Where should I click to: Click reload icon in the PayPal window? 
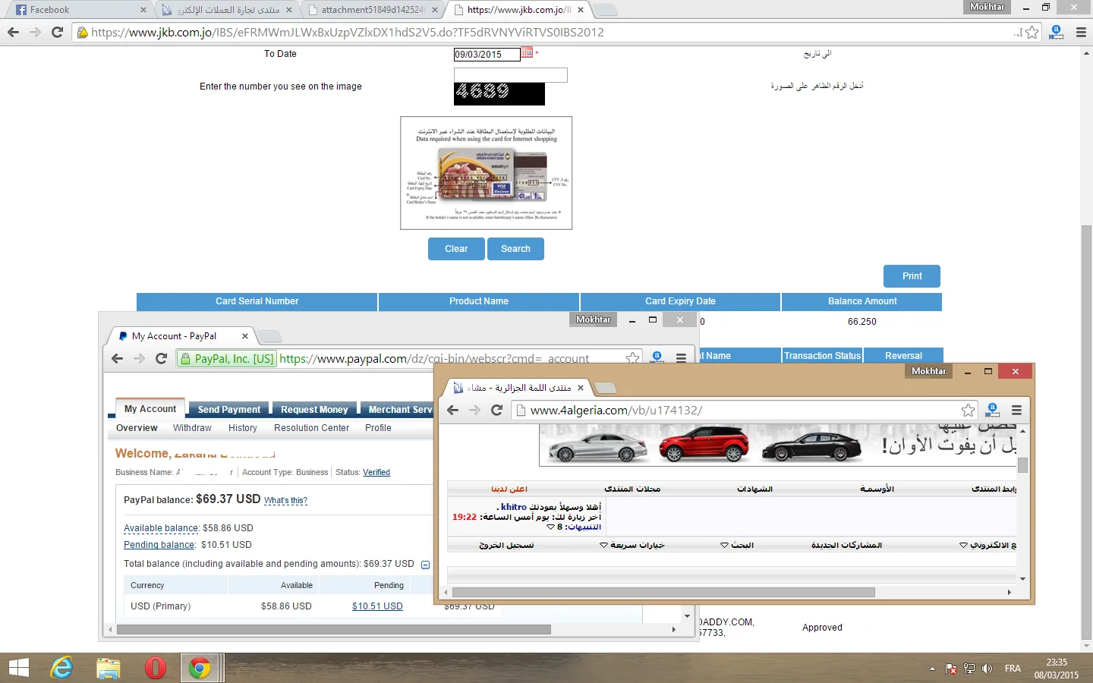[x=161, y=359]
